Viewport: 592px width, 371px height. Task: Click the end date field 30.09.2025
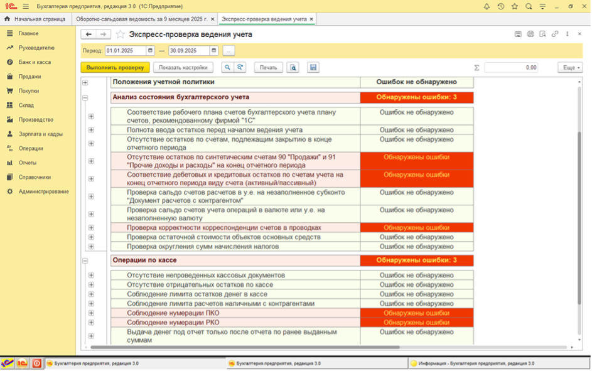point(188,50)
